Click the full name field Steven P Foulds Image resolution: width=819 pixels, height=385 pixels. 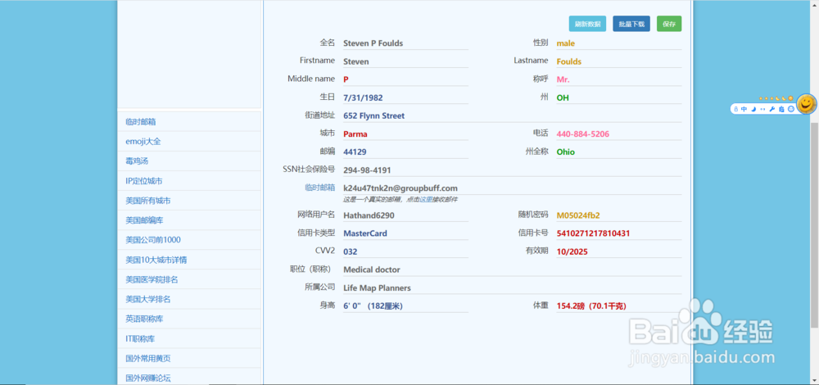pyautogui.click(x=405, y=43)
